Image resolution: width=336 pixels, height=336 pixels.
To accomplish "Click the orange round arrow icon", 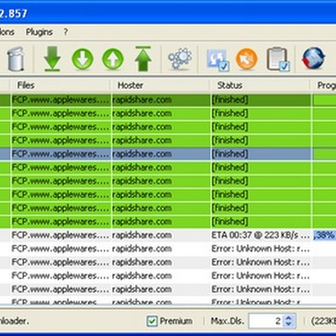I will (x=247, y=59).
